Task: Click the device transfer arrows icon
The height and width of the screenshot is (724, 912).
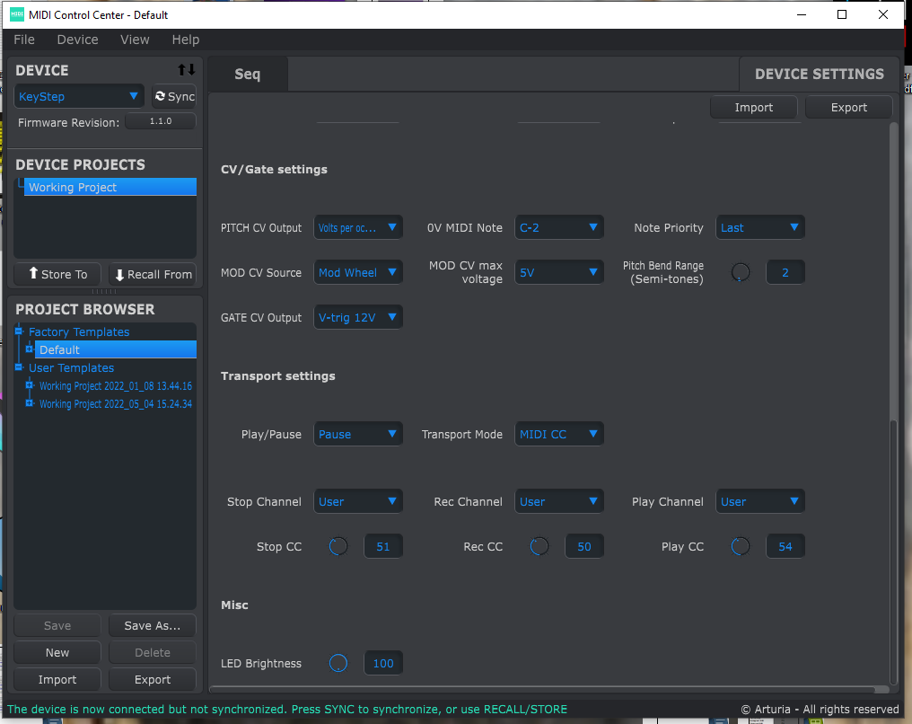Action: tap(186, 70)
